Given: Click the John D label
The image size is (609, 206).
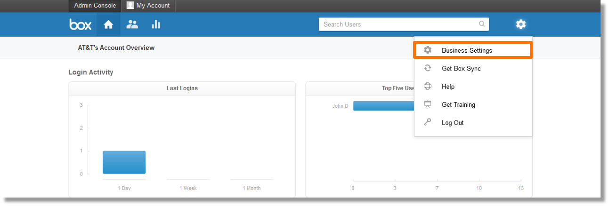Looking at the screenshot, I should click(x=340, y=106).
